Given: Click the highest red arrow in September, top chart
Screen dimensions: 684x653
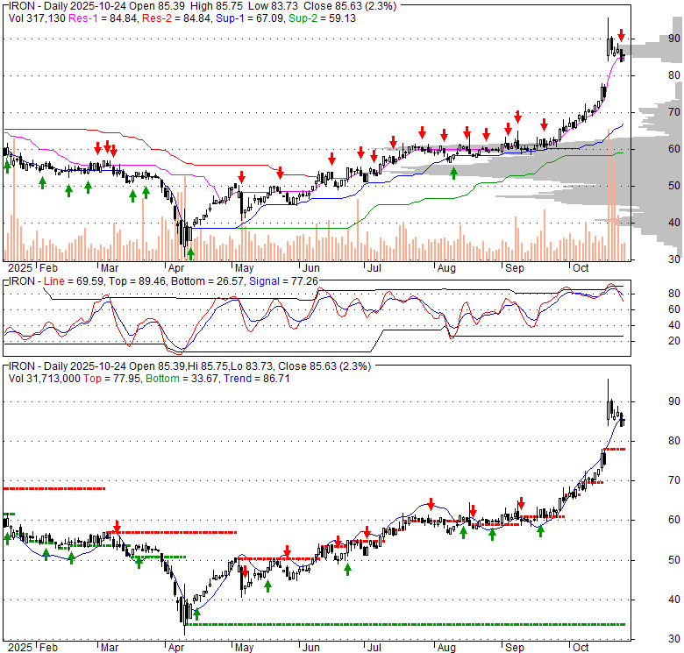Looking at the screenshot, I should click(x=518, y=116).
